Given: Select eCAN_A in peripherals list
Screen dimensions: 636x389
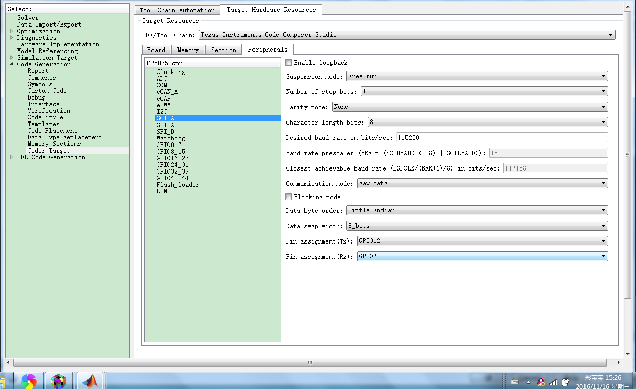Looking at the screenshot, I should click(x=167, y=92).
